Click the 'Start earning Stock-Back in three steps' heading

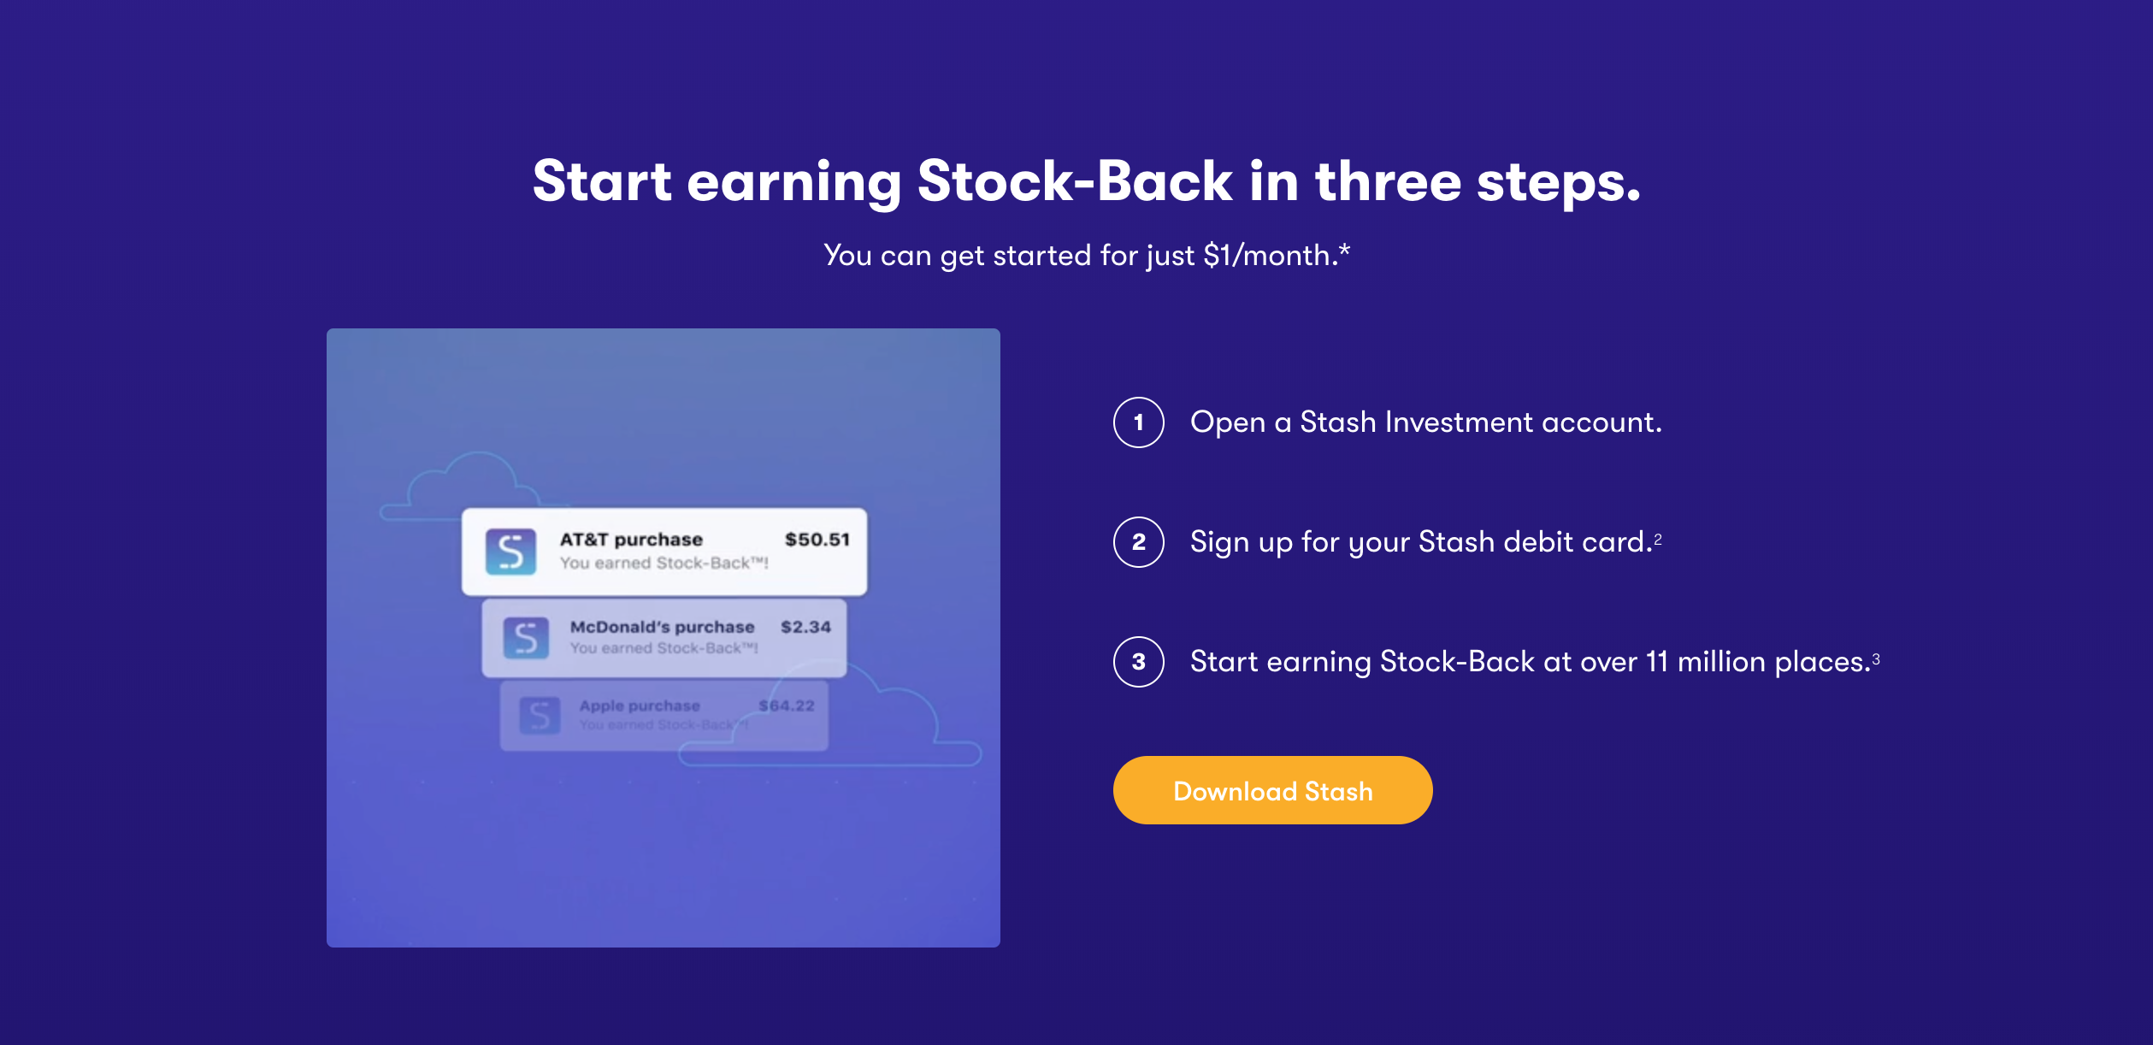click(1086, 181)
